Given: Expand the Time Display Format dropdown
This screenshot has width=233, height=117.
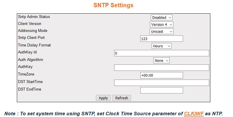Looking at the screenshot, I should click(x=162, y=46).
